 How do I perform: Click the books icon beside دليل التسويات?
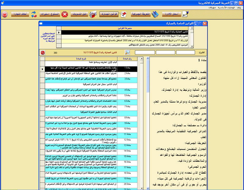point(93,14)
